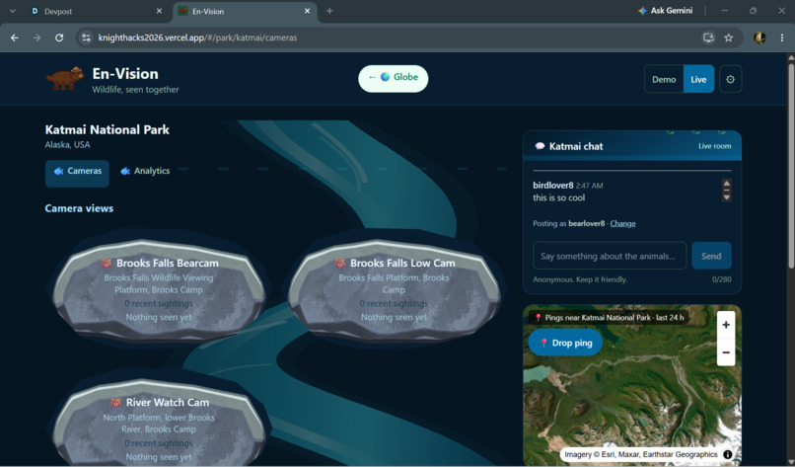Open the Brooks Falls Low Cam card

pyautogui.click(x=394, y=290)
